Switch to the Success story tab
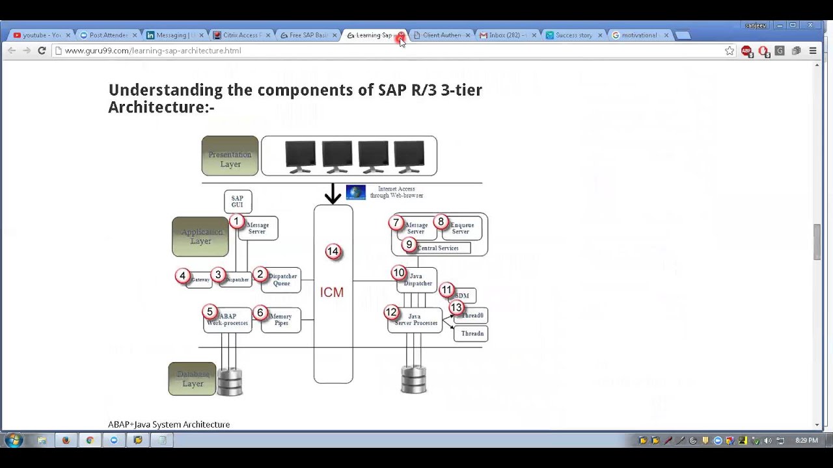Screen dimensions: 833x468 click(x=574, y=35)
